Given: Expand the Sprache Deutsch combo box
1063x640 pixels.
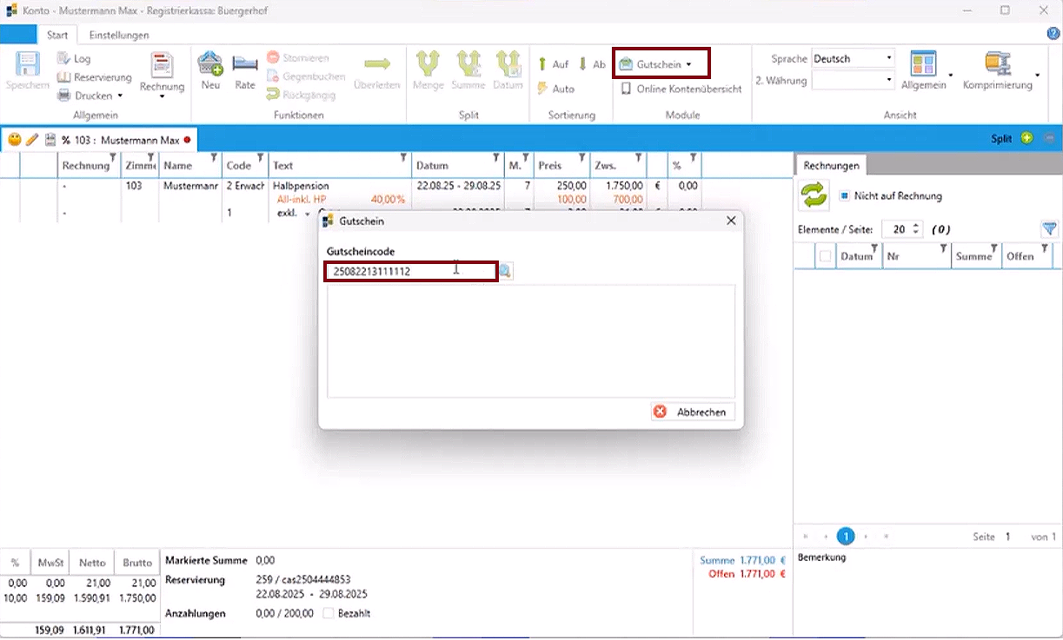Looking at the screenshot, I should tap(888, 59).
